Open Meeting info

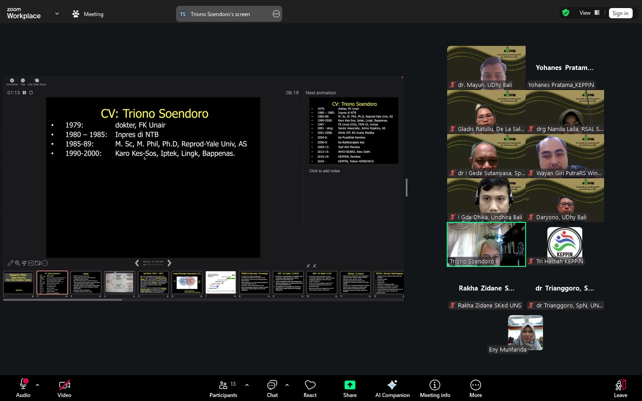435,388
